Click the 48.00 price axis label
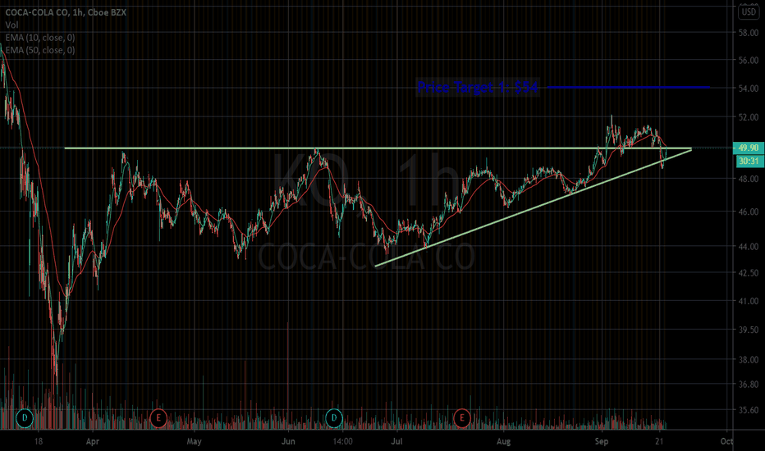 click(x=749, y=179)
